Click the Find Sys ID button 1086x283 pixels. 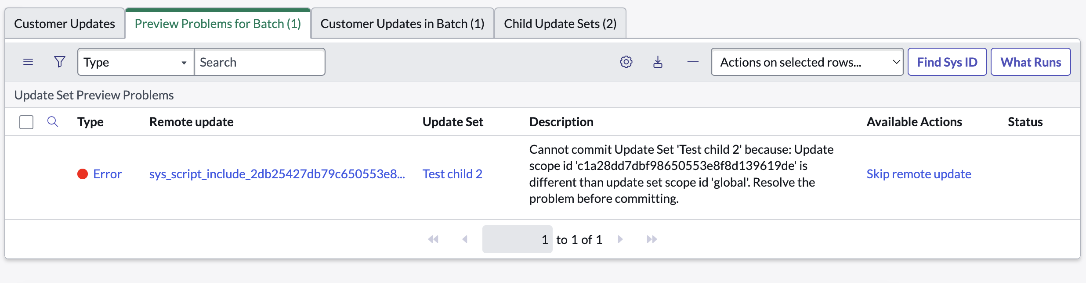[947, 62]
